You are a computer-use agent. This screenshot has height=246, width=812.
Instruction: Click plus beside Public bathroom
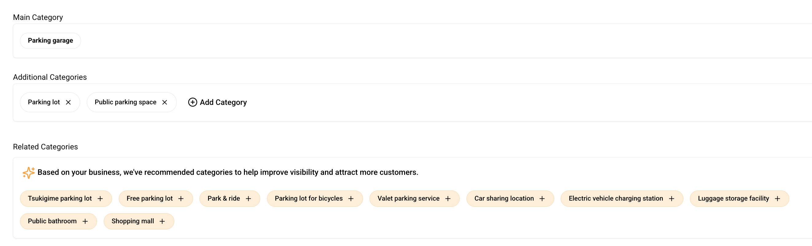85,221
